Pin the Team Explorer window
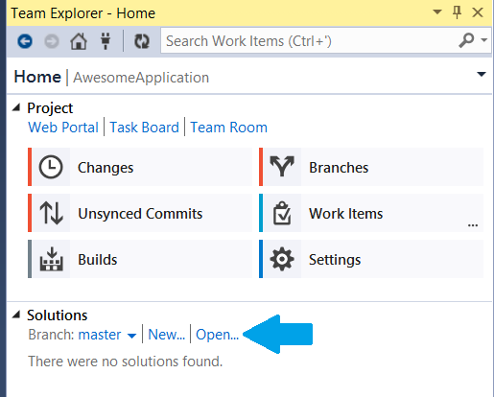494x397 pixels. tap(457, 12)
